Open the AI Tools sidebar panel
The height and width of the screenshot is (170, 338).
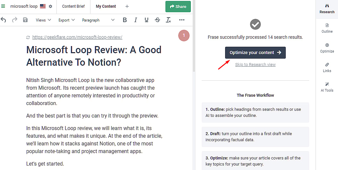(327, 87)
